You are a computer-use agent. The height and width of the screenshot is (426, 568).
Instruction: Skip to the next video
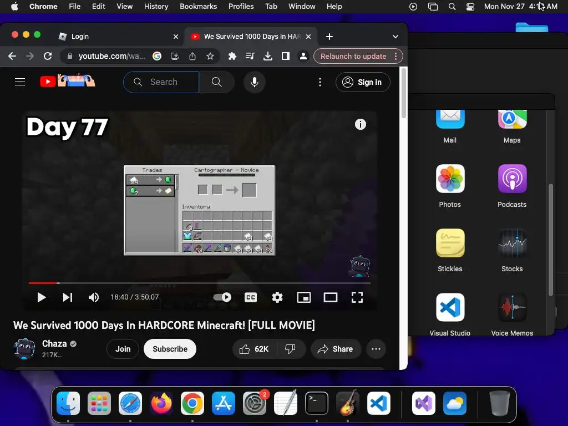click(68, 297)
